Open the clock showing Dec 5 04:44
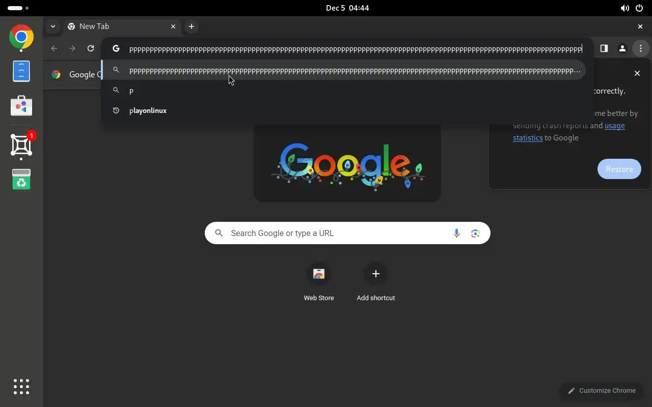This screenshot has width=652, height=407. (347, 8)
